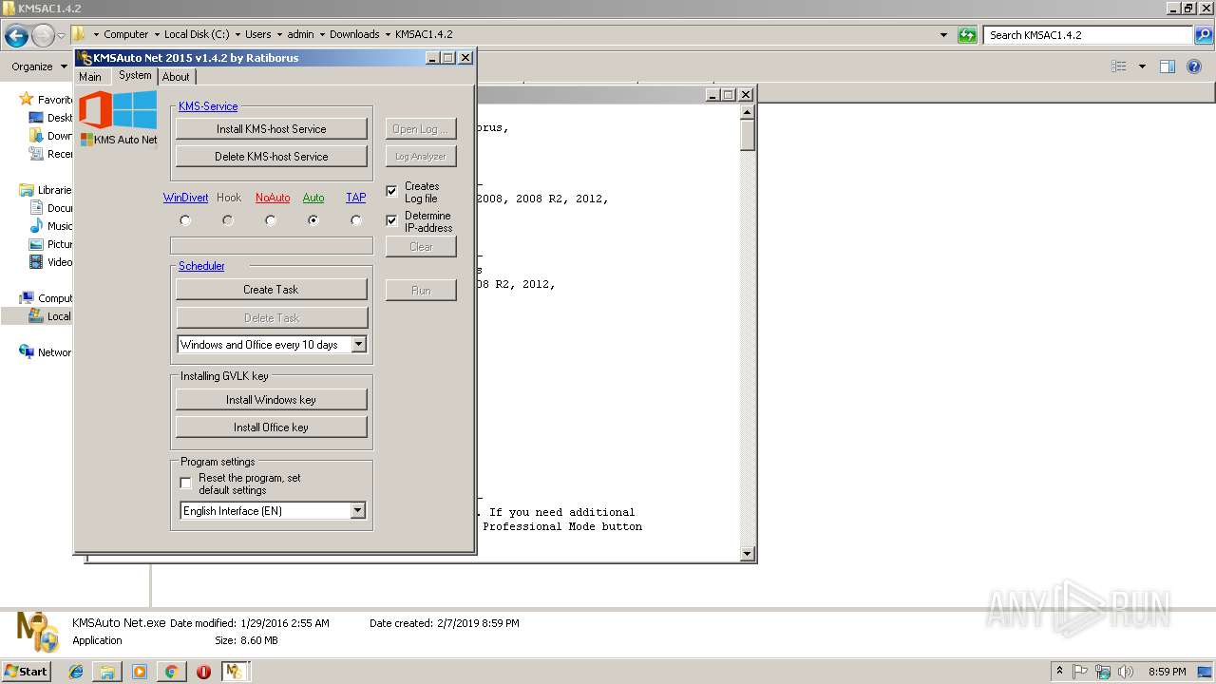Open the KMS-Service link
The image size is (1216, 684).
[208, 106]
